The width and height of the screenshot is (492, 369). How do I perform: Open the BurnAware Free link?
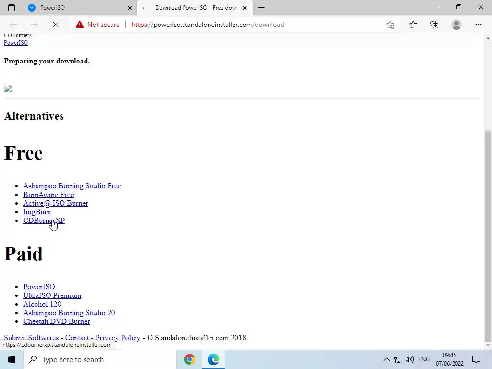[x=49, y=195]
